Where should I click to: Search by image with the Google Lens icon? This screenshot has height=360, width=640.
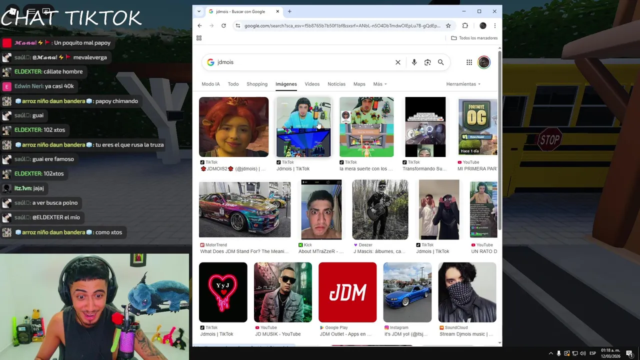[x=427, y=62]
